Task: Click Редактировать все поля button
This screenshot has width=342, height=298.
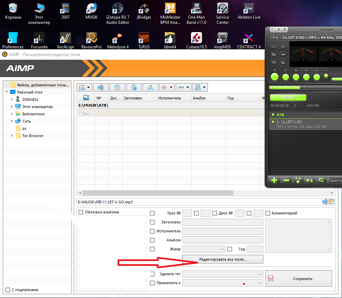Action: (x=223, y=259)
